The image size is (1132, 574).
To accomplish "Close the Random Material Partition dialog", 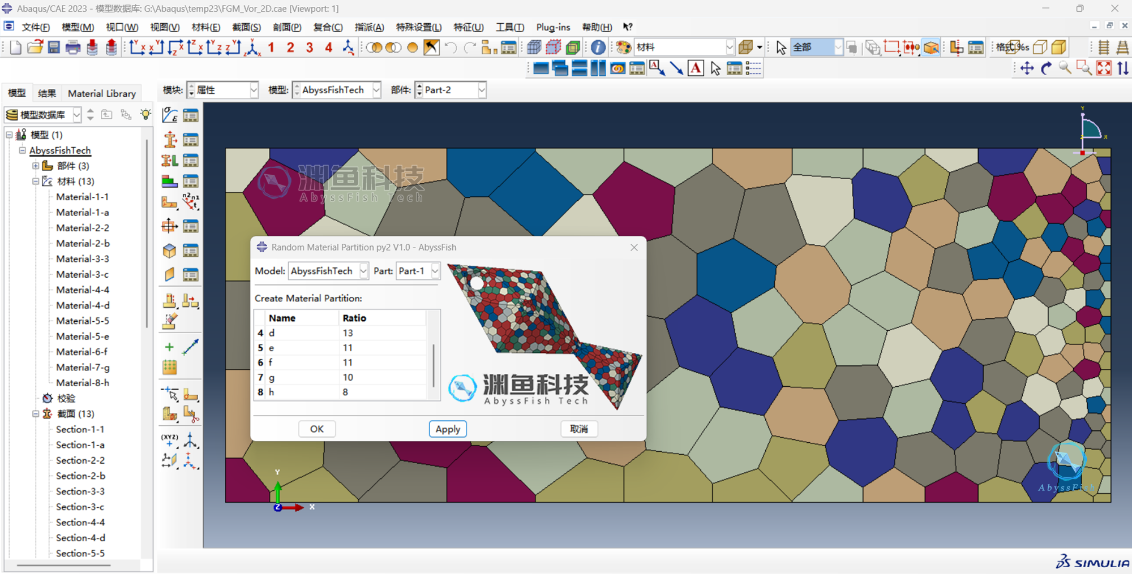I will [634, 247].
